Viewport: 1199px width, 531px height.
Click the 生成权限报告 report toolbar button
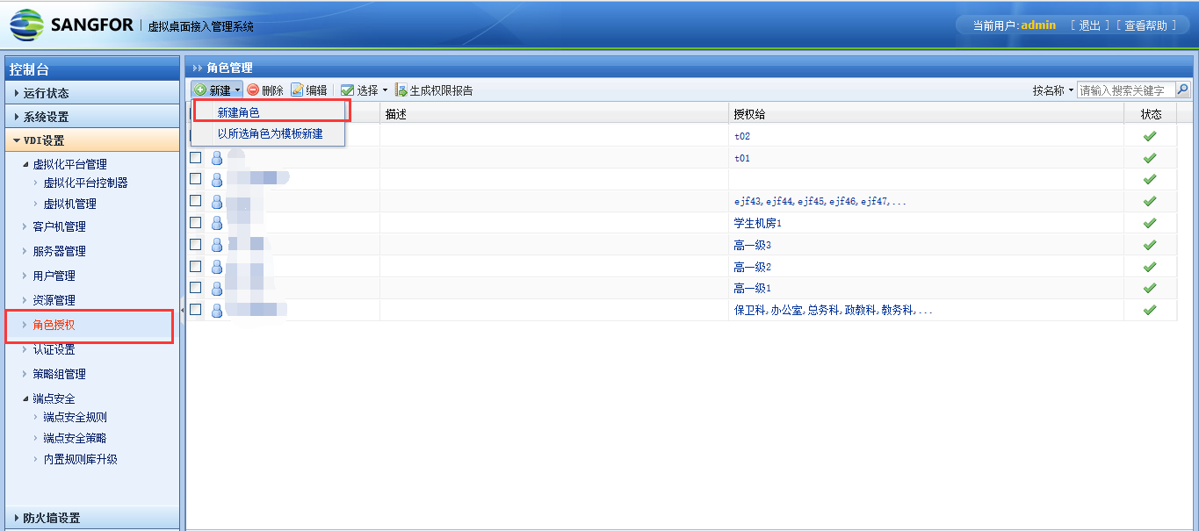tap(434, 90)
